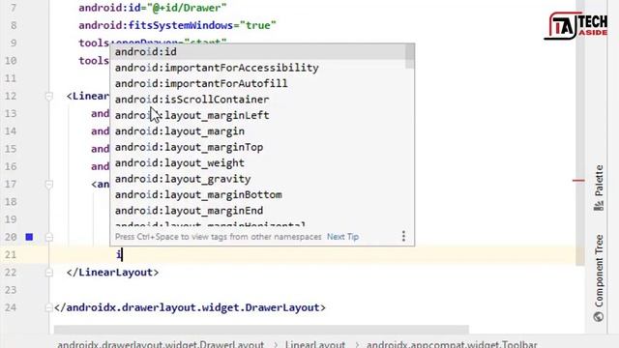Select androidx.drawerlayout.widget.DrawerLayout breadcrumb

(x=161, y=344)
